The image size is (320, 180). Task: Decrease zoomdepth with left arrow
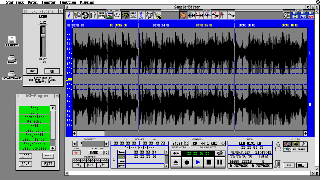click(74, 144)
